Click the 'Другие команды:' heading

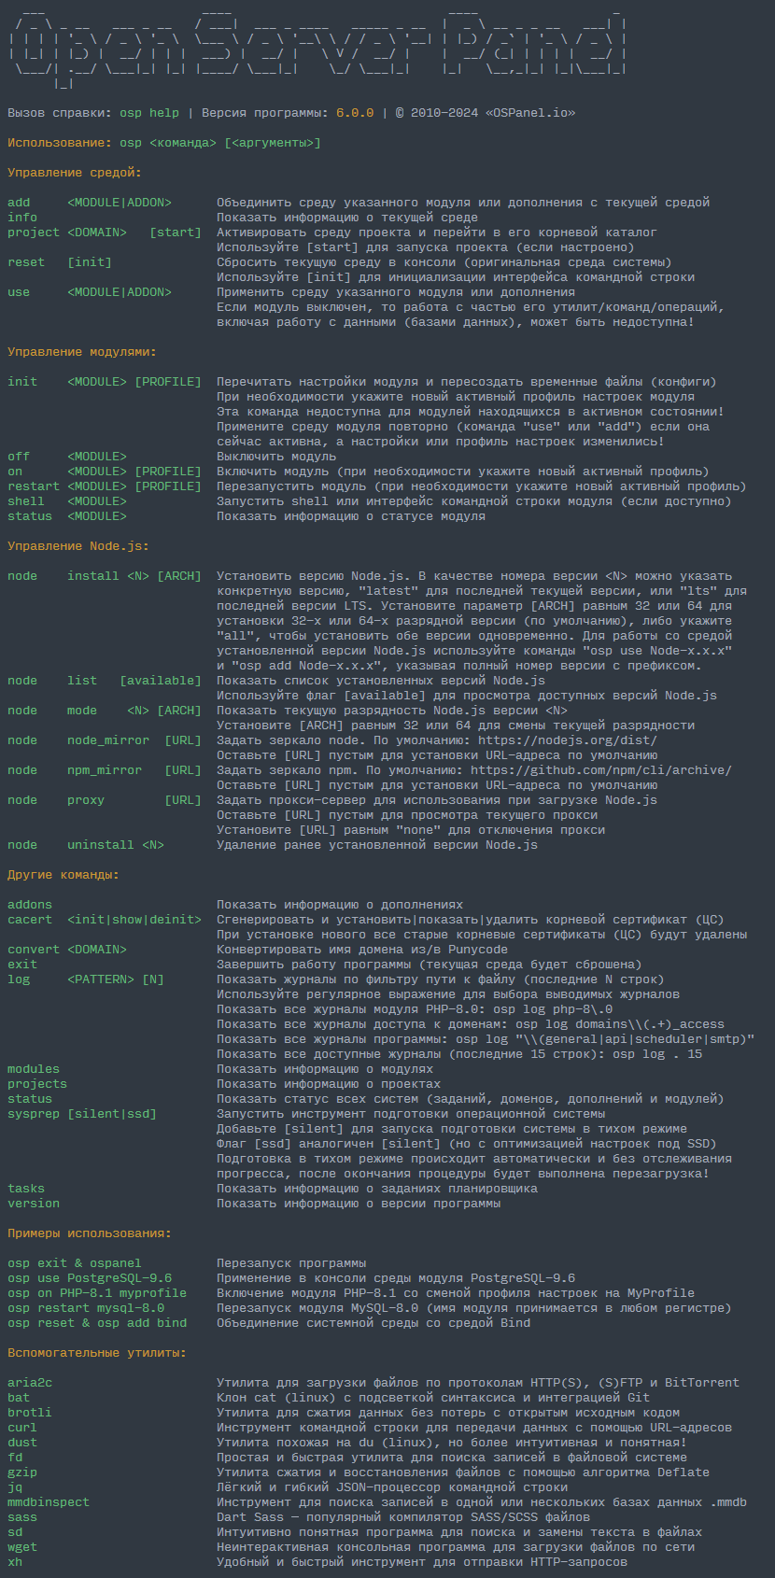(63, 875)
